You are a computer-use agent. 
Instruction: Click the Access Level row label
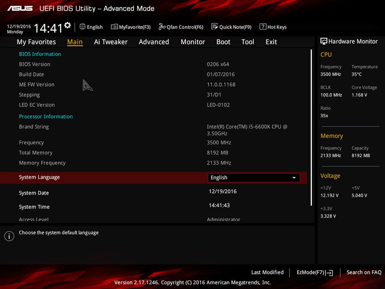(x=34, y=220)
